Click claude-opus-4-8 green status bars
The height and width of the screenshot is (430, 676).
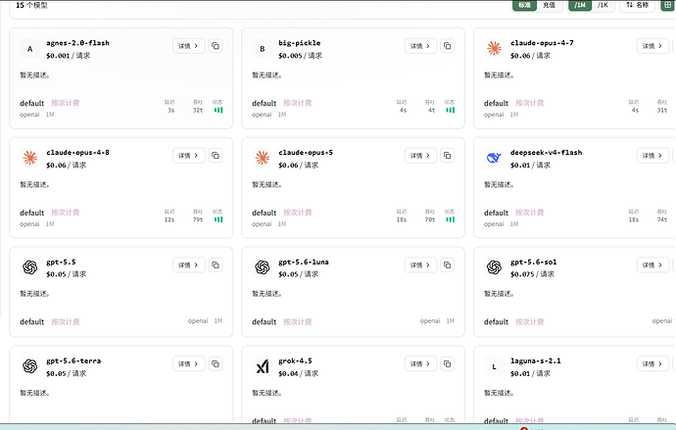coord(218,219)
